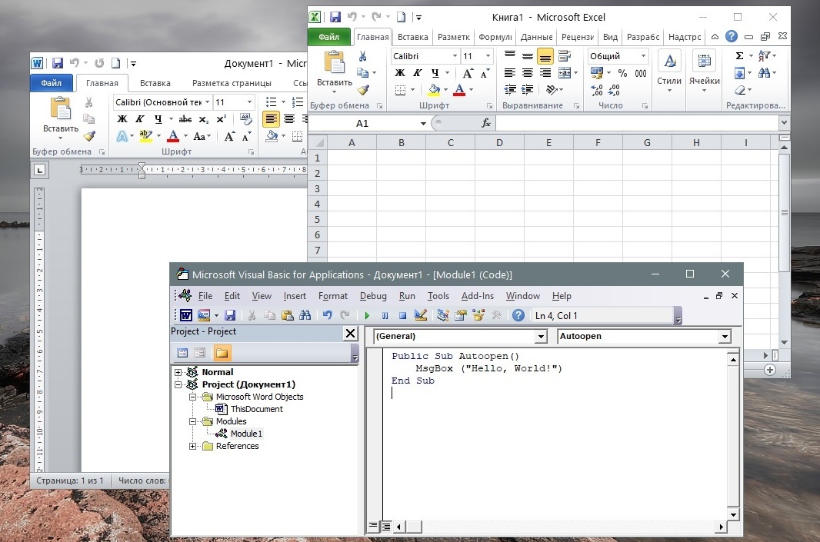Screen dimensions: 820x542
Task: Open Стили styles button in Excel
Action: (x=669, y=71)
